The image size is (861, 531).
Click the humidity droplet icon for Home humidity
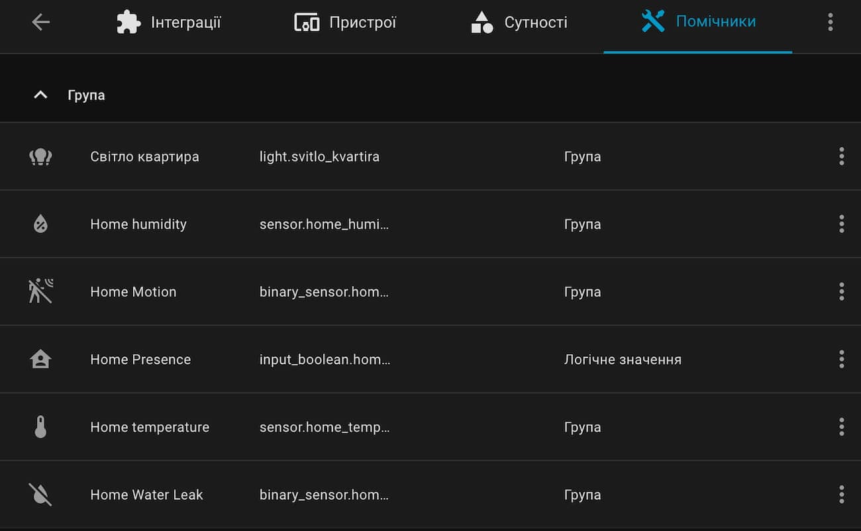40,224
